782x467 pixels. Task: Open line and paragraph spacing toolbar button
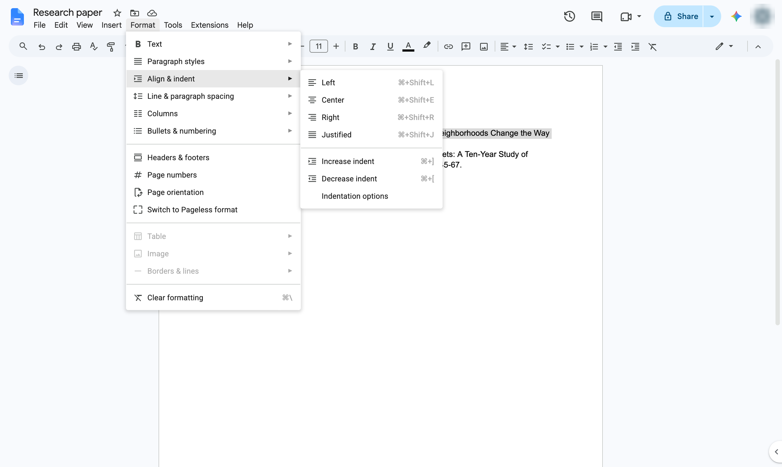click(x=528, y=47)
